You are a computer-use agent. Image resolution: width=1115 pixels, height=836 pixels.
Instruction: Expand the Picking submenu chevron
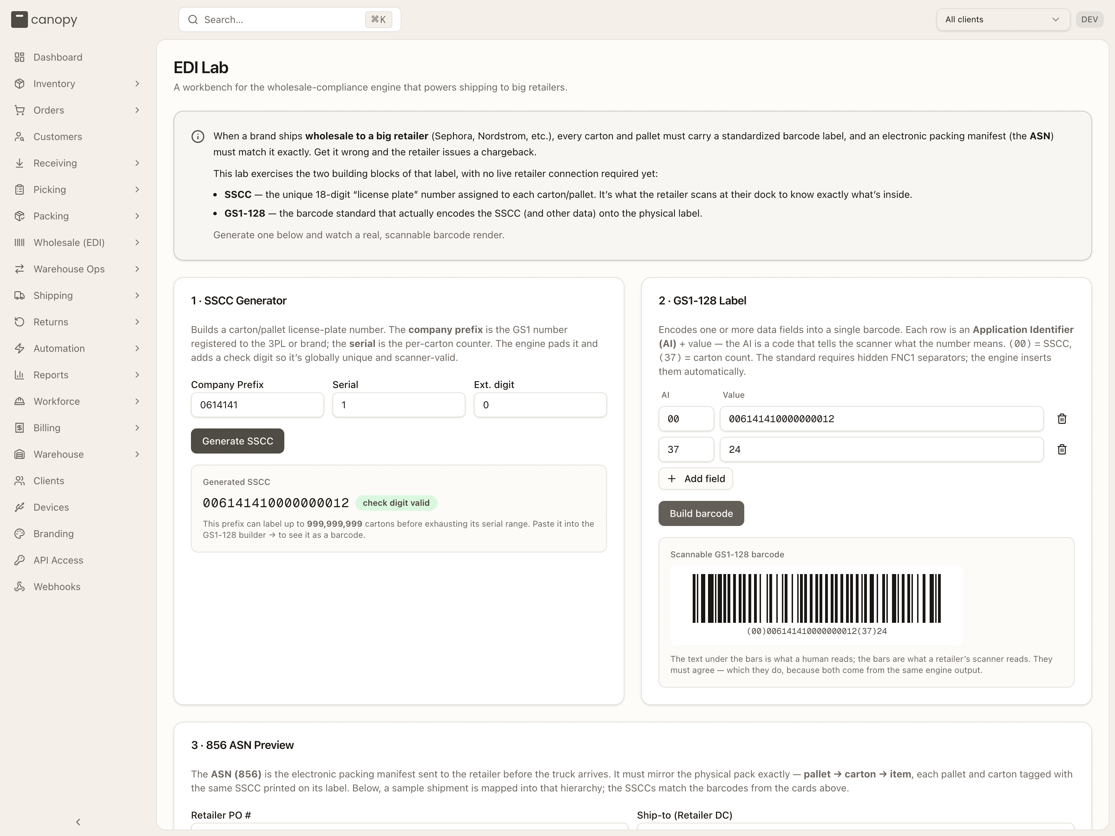[137, 189]
